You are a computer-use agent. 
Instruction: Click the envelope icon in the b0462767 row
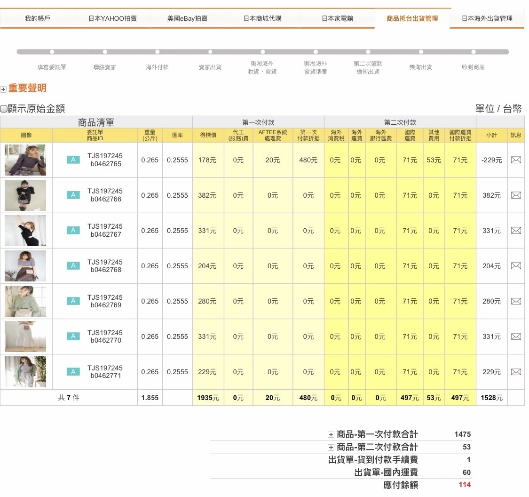coord(515,231)
